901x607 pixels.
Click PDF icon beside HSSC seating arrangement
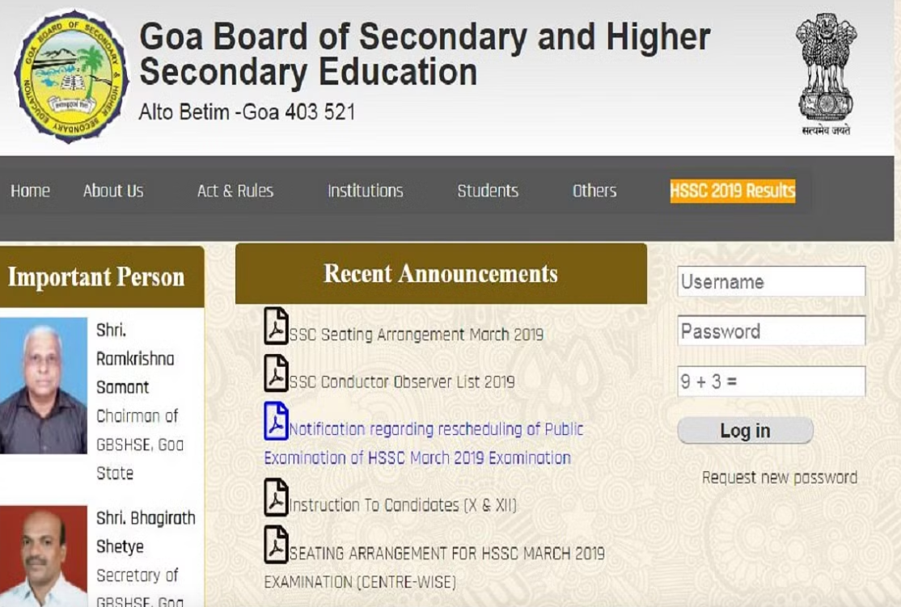(x=276, y=545)
